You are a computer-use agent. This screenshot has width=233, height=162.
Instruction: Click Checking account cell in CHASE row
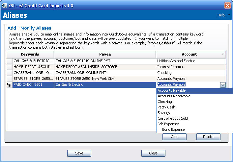(191, 73)
